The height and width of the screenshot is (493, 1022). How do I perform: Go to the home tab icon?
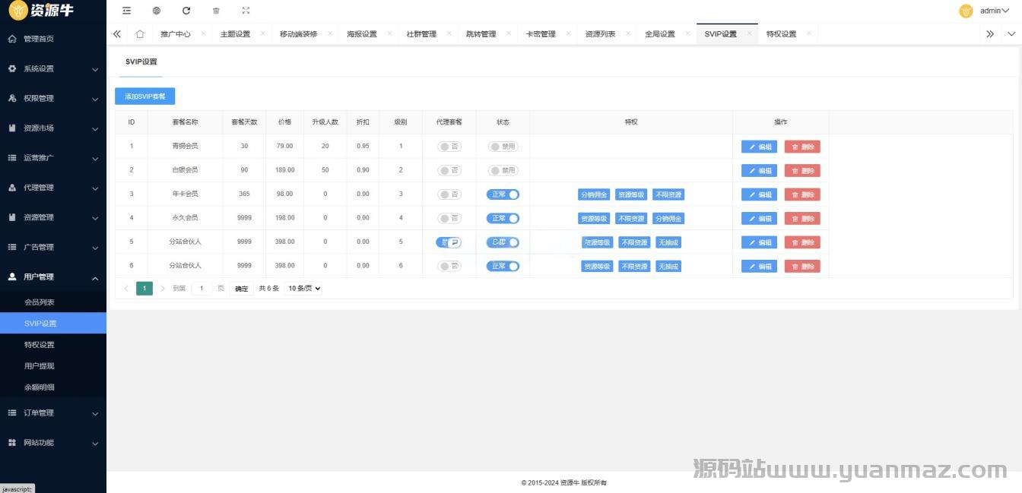[140, 34]
